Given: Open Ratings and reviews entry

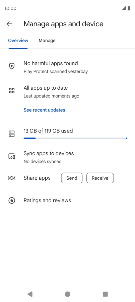Looking at the screenshot, I should (x=67, y=201).
